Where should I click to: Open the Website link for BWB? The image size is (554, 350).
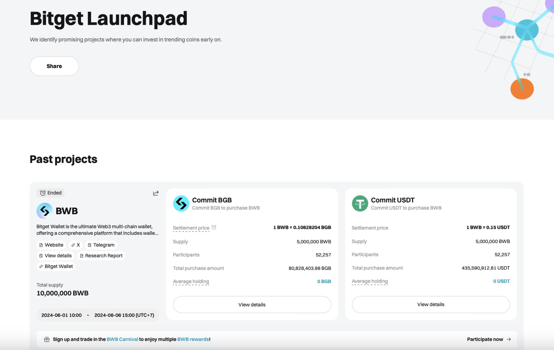click(x=51, y=245)
